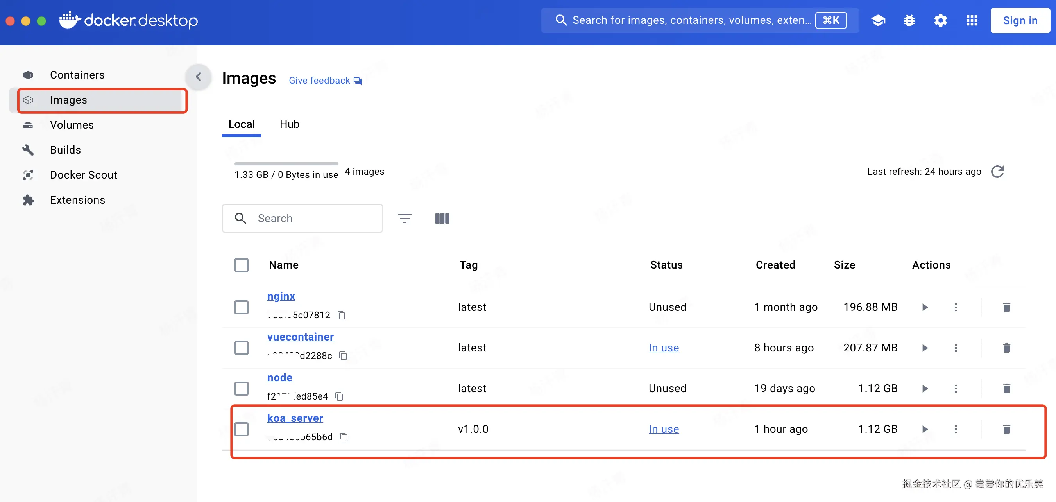Click the v1.0.0 tag of koa_server
This screenshot has width=1056, height=502.
coord(473,429)
